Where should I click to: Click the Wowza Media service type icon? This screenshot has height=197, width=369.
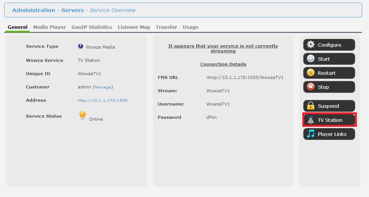(80, 46)
